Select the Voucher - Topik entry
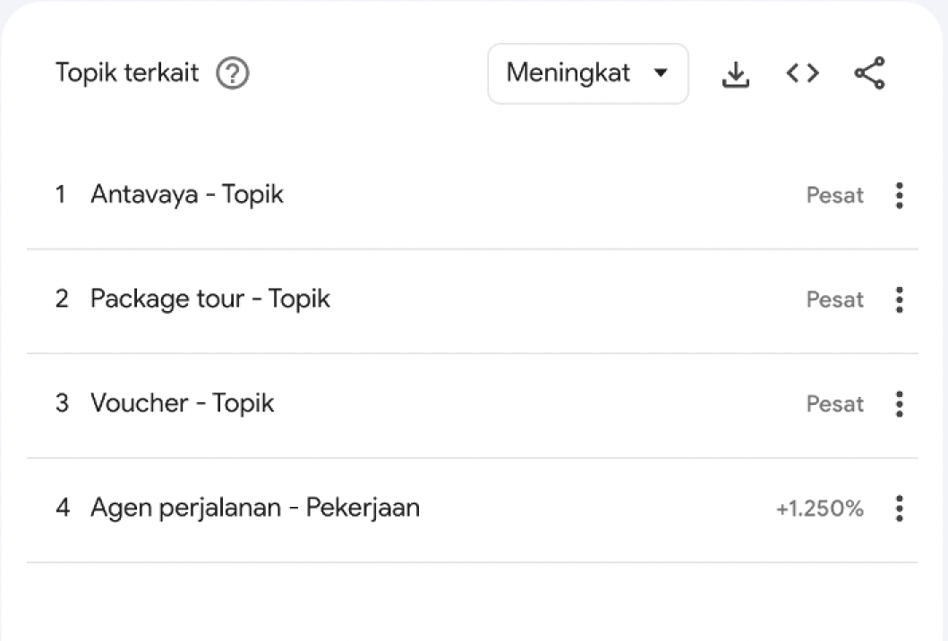 click(182, 404)
